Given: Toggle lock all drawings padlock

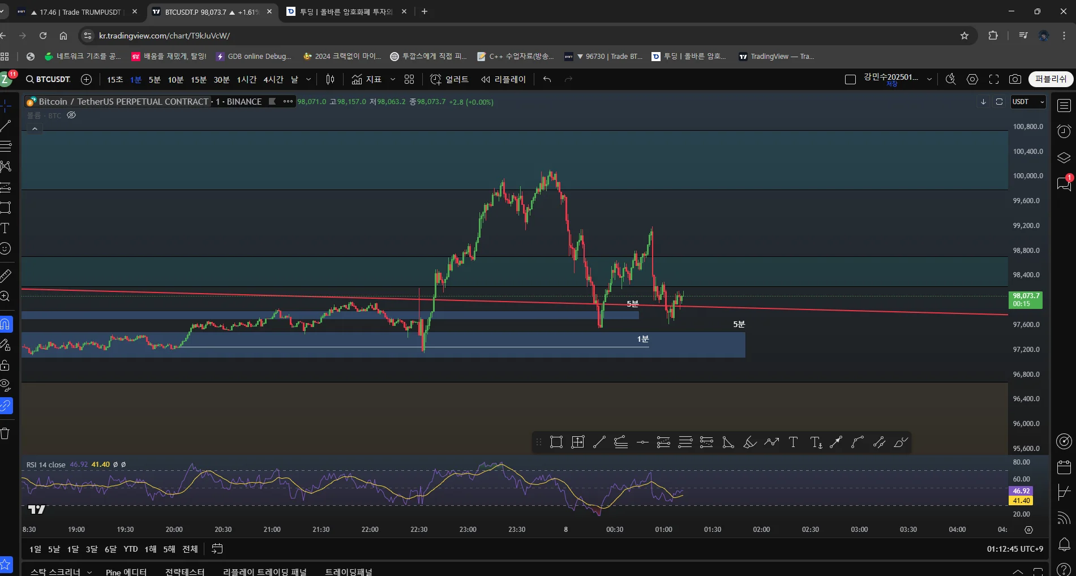Looking at the screenshot, I should tap(6, 365).
